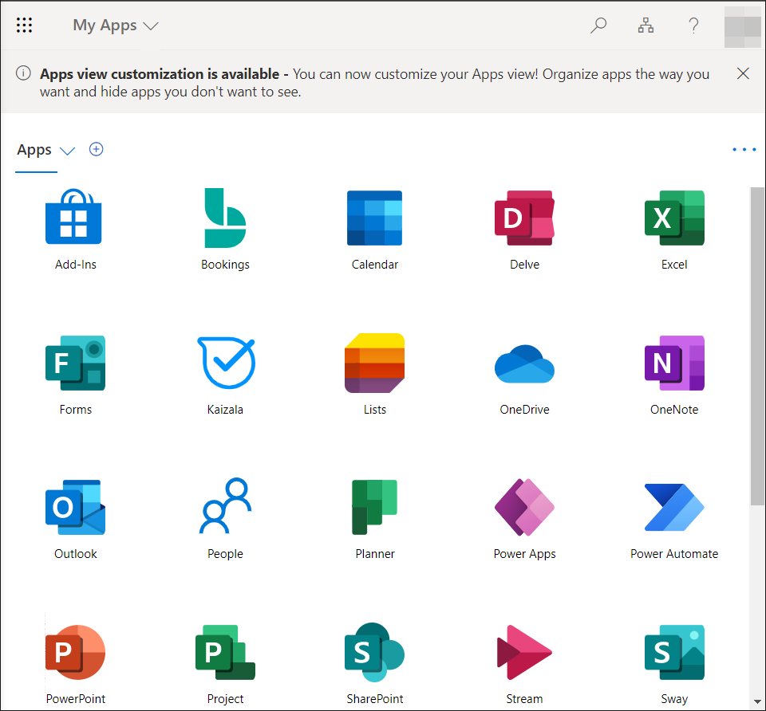Open the help question mark
766x711 pixels.
pyautogui.click(x=693, y=25)
